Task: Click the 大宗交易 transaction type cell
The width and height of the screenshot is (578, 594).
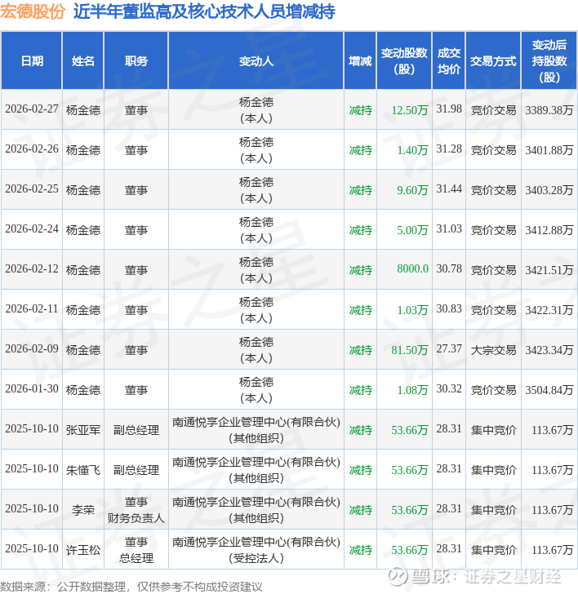Action: [493, 350]
